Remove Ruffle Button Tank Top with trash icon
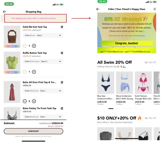Image resolution: width=161 pixels, height=142 pixels. 62,53
